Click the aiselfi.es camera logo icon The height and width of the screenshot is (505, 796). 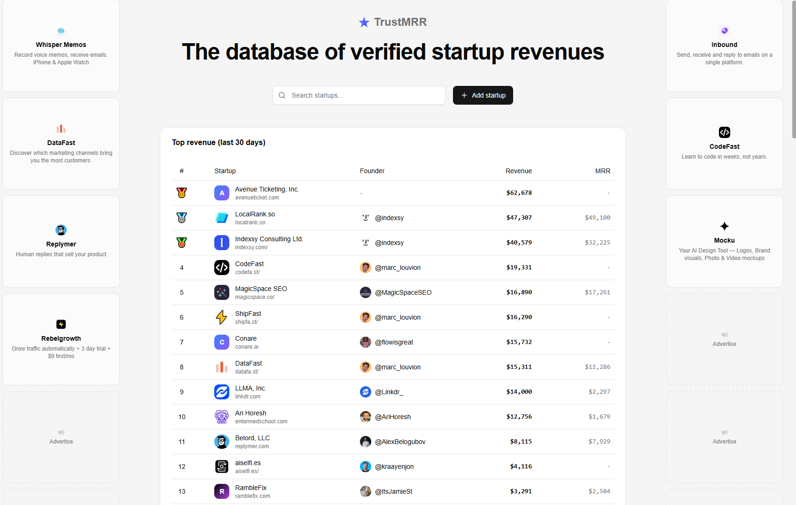(222, 467)
